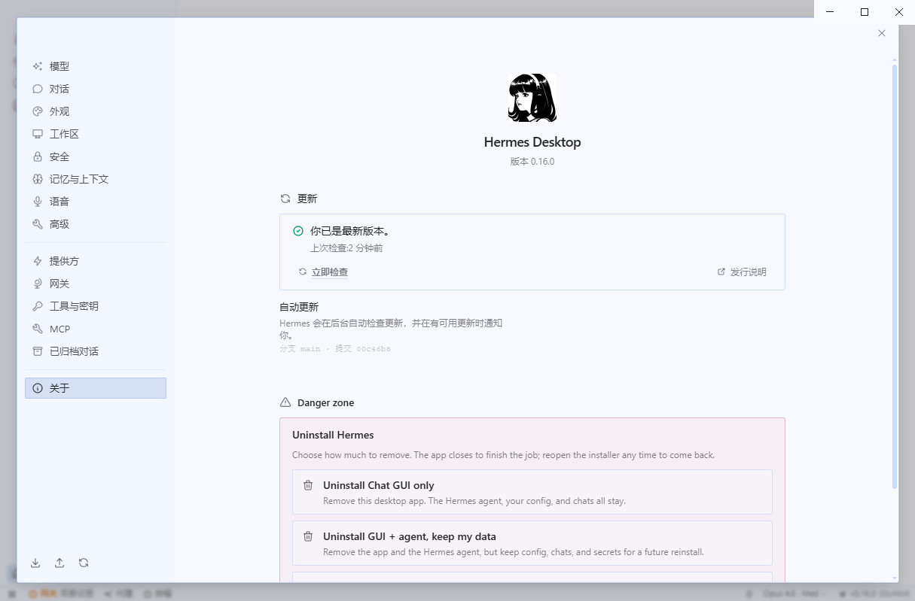Go to the 高级 advanced settings
The image size is (915, 601).
click(96, 224)
